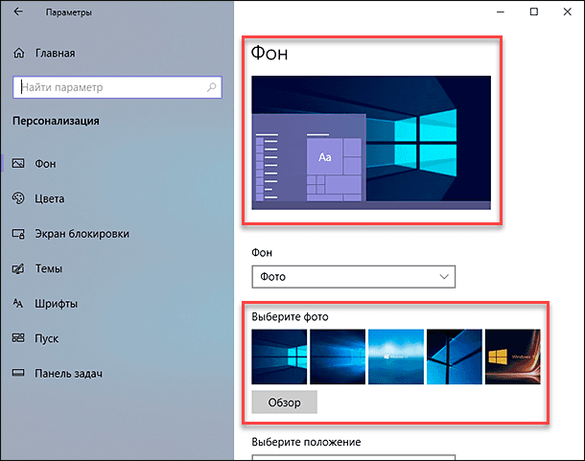Select the second dark blue light wallpaper thumbnail
The width and height of the screenshot is (585, 461).
pos(338,357)
